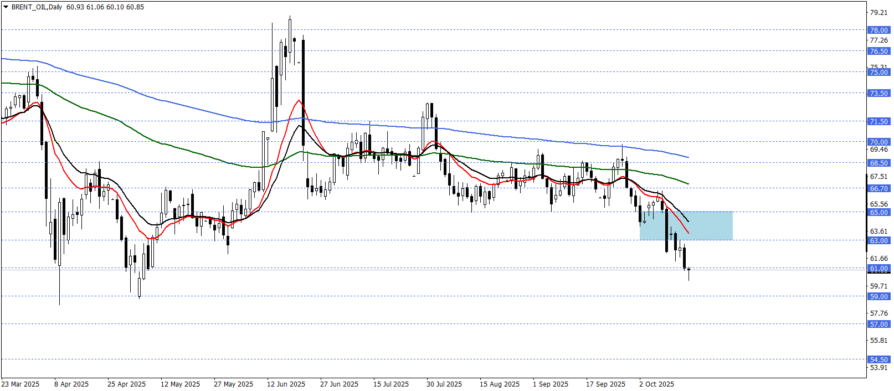Click the 61.00 price level label

click(878, 269)
